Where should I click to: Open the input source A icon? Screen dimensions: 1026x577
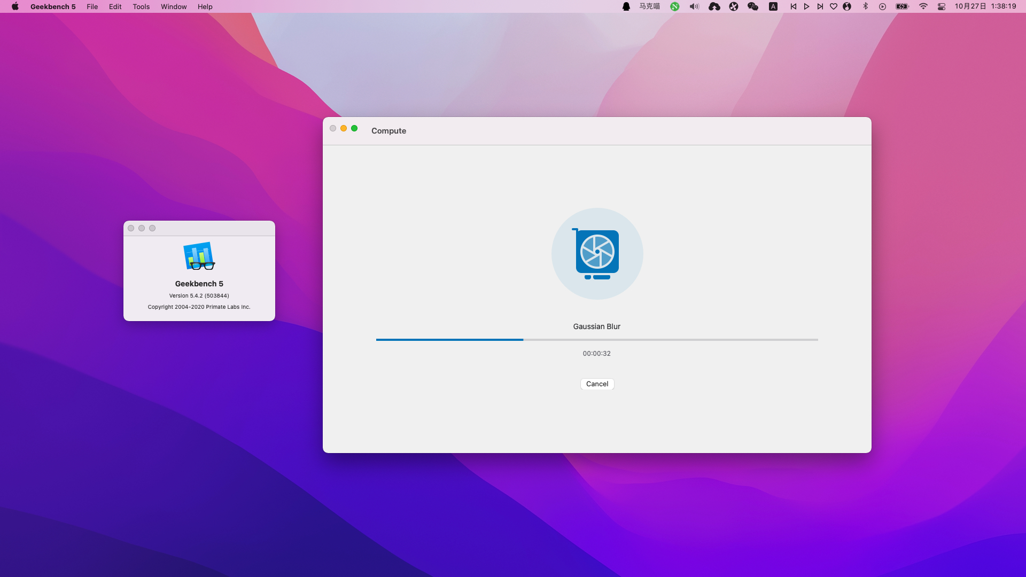(x=773, y=6)
